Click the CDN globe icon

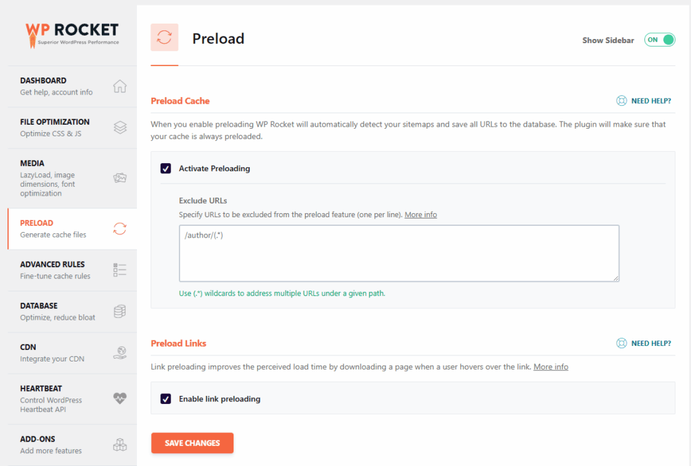pyautogui.click(x=120, y=352)
